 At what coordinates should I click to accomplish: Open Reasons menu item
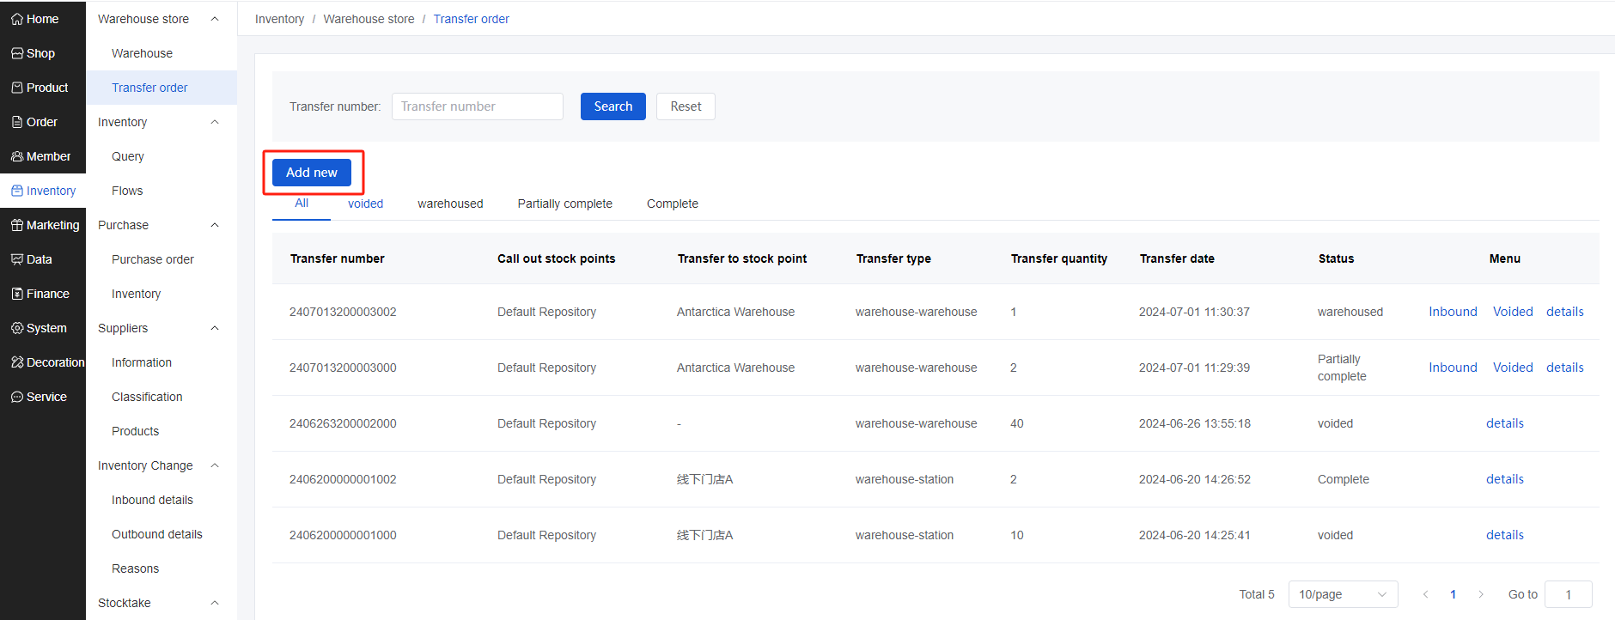pos(161,568)
